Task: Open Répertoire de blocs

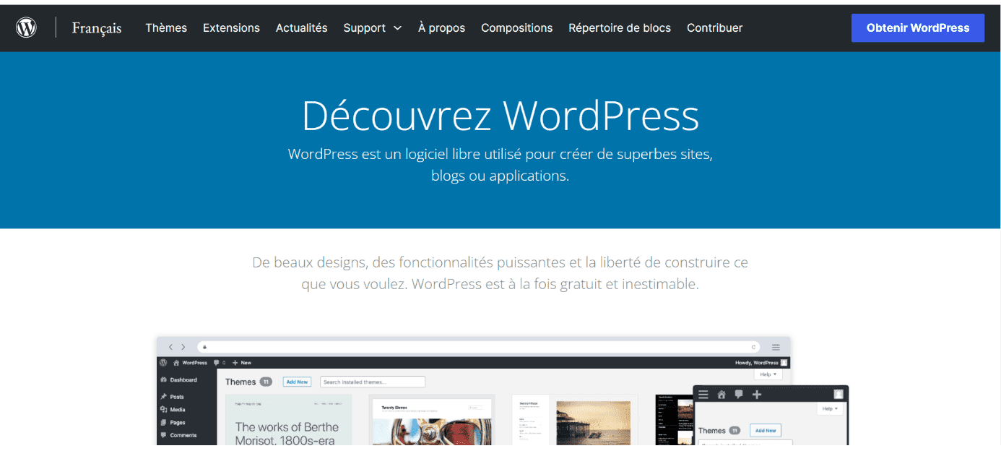Action: tap(620, 28)
